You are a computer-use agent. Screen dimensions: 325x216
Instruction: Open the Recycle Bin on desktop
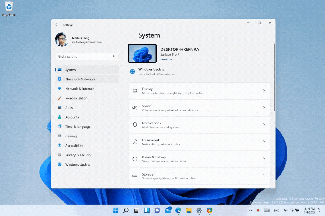(x=9, y=9)
